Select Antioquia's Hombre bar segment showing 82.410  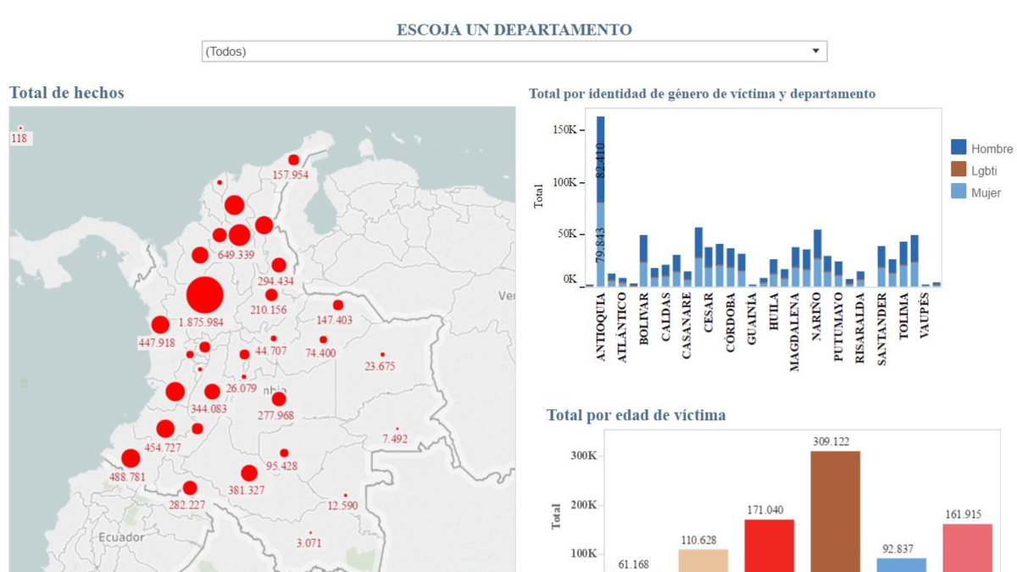click(x=601, y=158)
